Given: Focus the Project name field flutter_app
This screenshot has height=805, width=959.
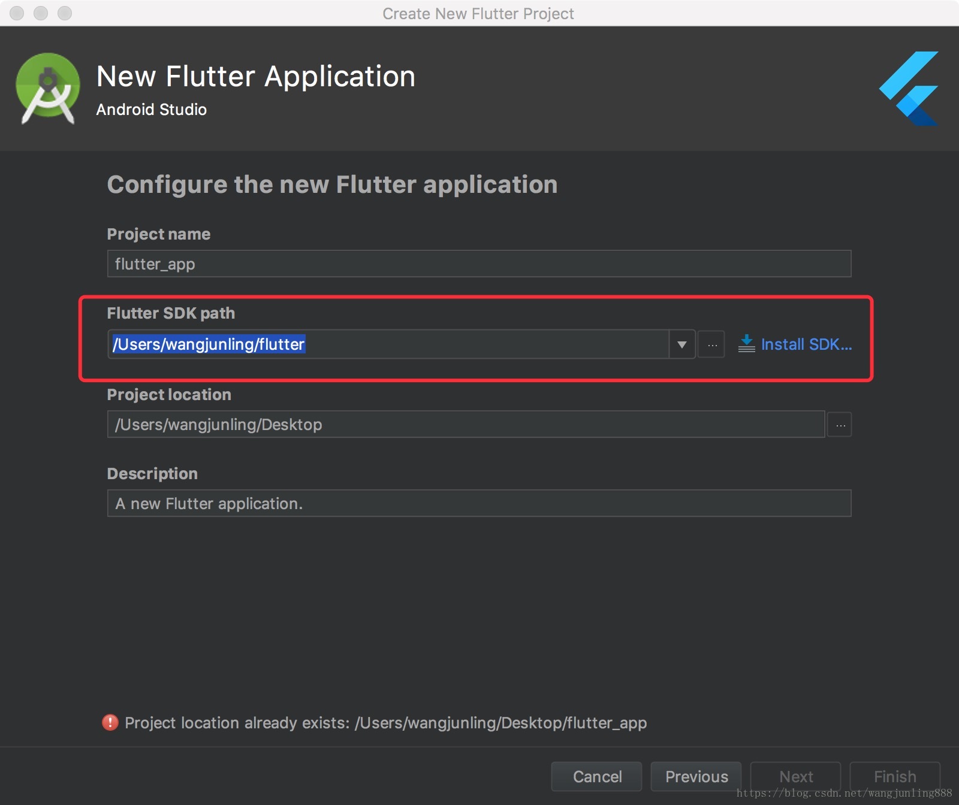Looking at the screenshot, I should [x=479, y=264].
